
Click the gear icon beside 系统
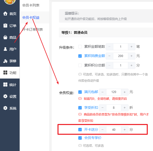[x=5, y=108]
